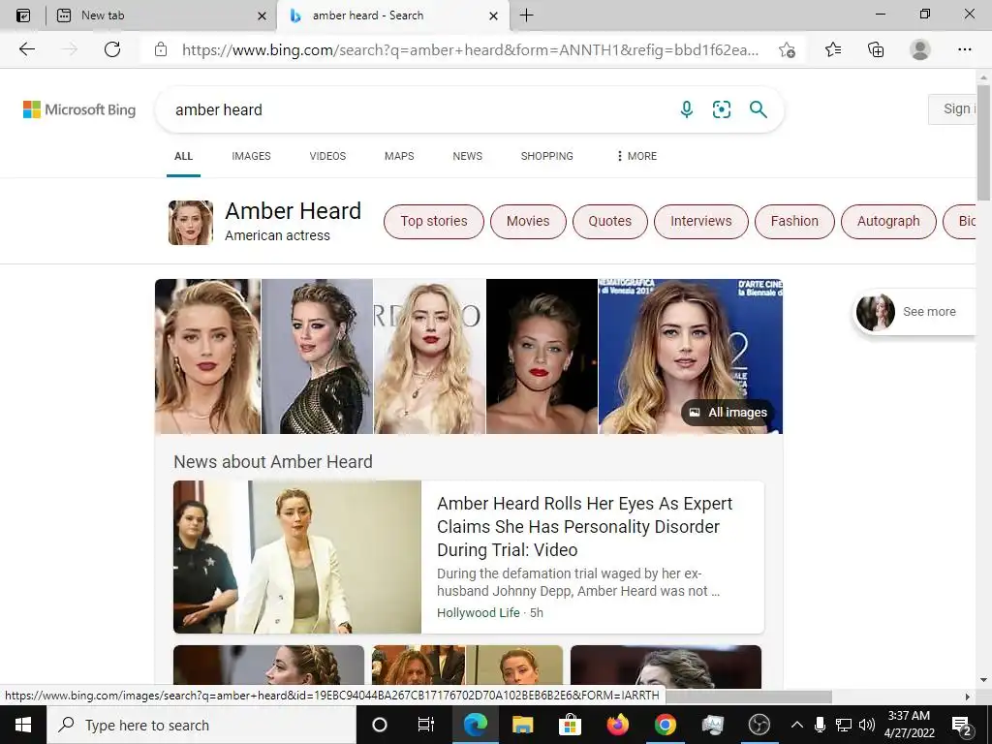Click the site lock icon in address bar
992x744 pixels.
(x=161, y=49)
